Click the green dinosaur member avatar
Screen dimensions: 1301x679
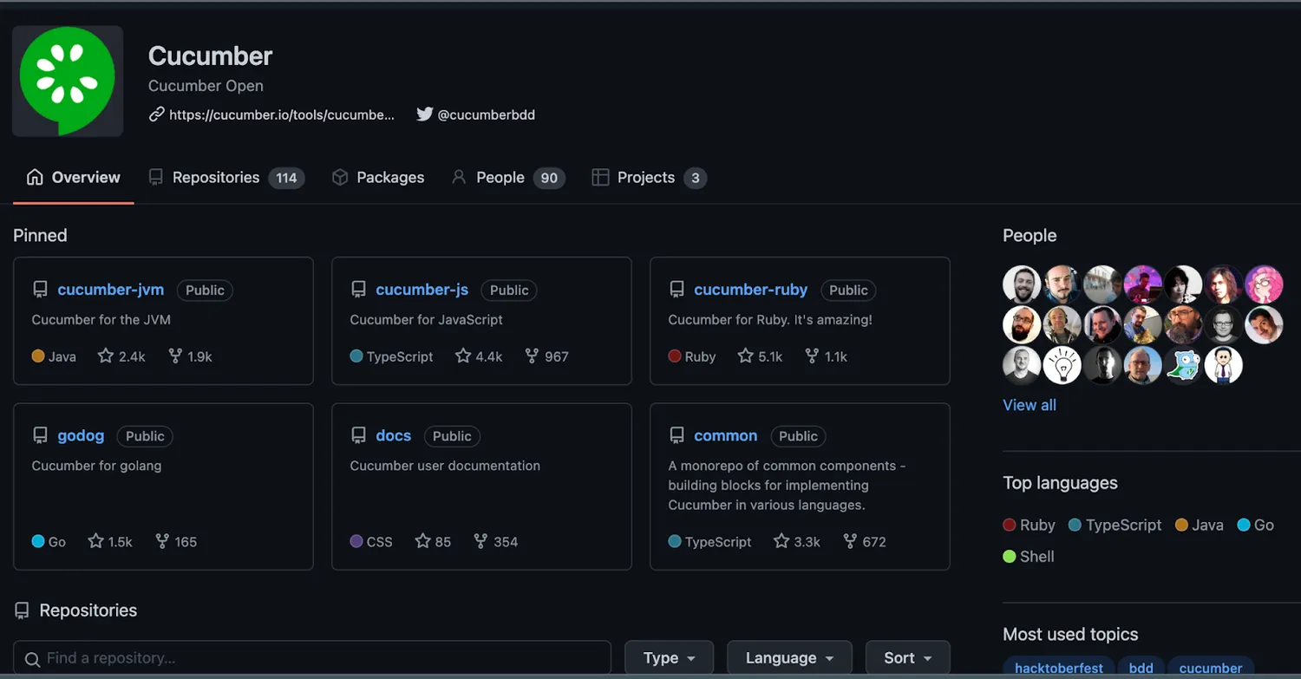[1183, 366]
